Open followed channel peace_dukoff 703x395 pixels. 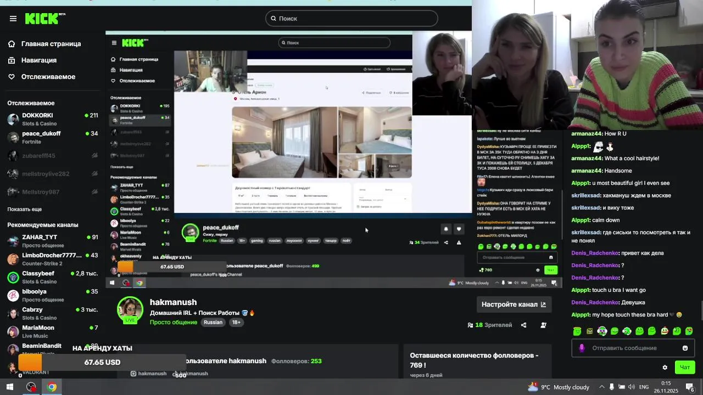coord(53,137)
